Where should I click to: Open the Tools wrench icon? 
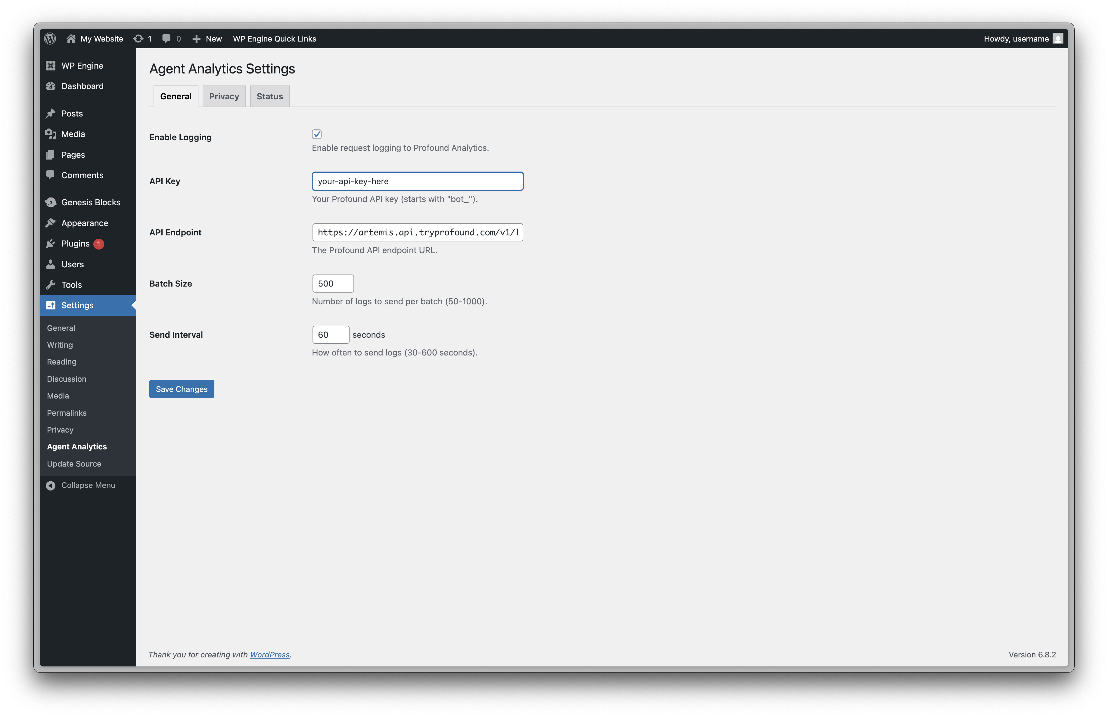point(51,284)
